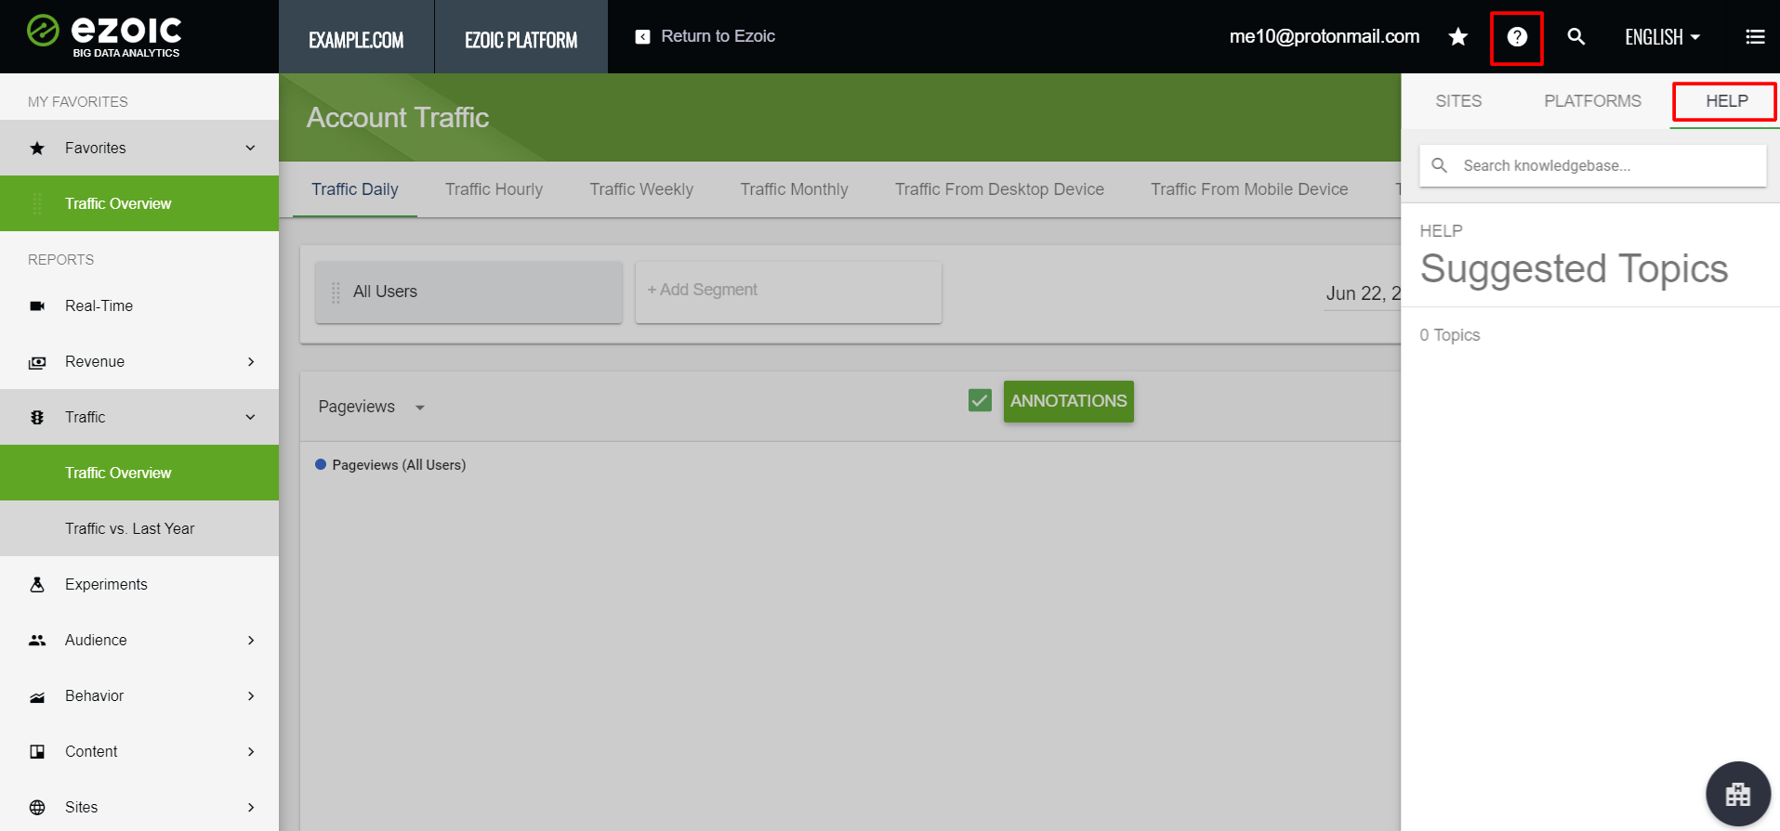Click the favorites star icon in header
The width and height of the screenshot is (1780, 831).
coord(1457,37)
